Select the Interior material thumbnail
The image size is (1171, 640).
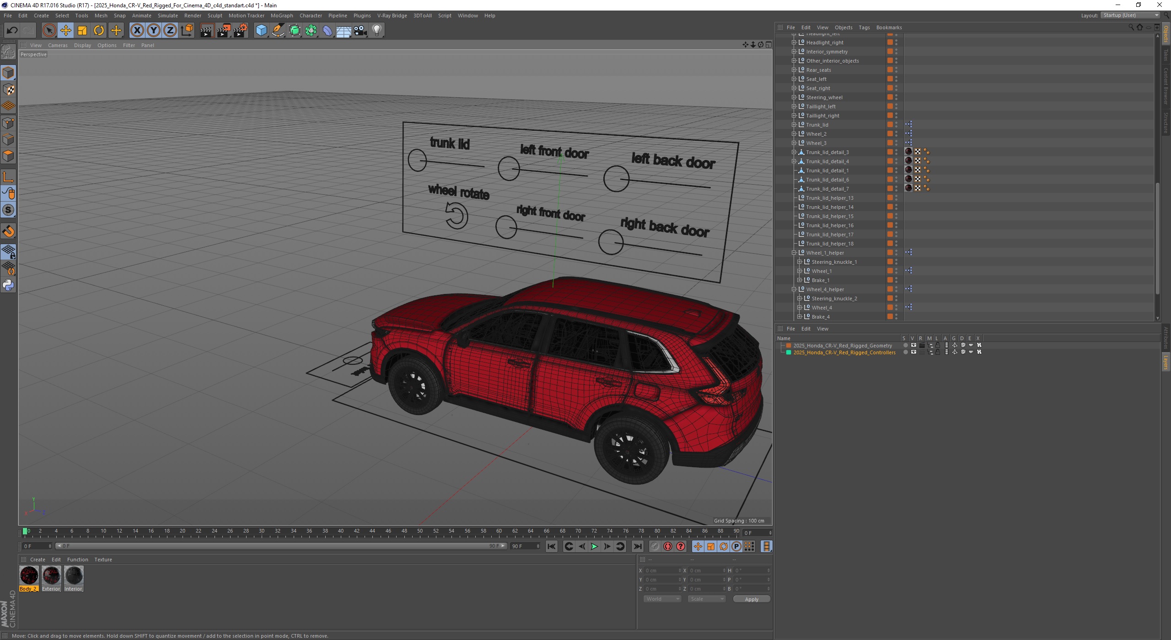click(74, 576)
